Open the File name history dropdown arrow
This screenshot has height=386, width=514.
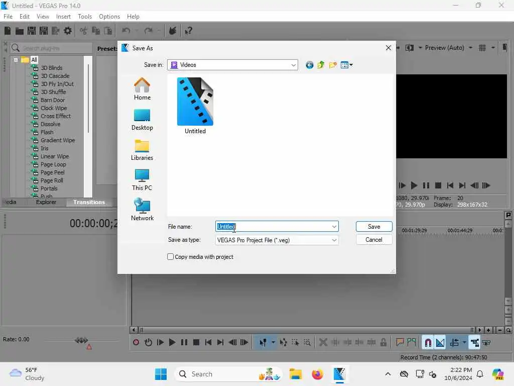(334, 227)
